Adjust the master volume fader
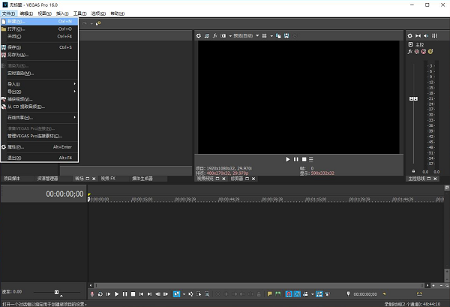Viewport: 450px width, 307px height. click(x=412, y=100)
